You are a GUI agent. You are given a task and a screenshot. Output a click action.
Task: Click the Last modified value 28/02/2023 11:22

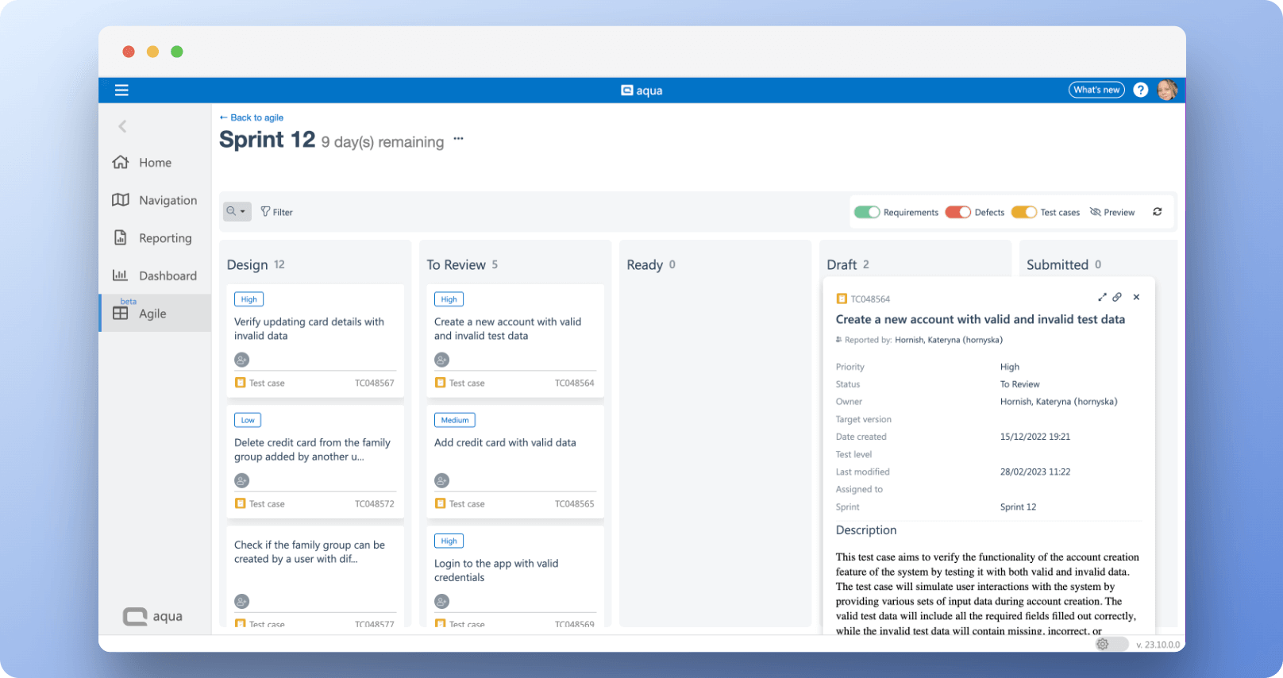[1035, 472]
